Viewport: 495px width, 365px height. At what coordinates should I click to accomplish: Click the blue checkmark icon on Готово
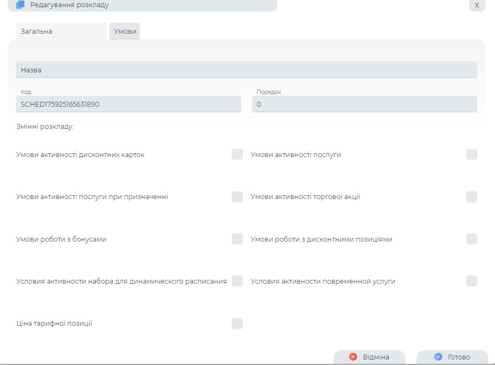tap(438, 357)
